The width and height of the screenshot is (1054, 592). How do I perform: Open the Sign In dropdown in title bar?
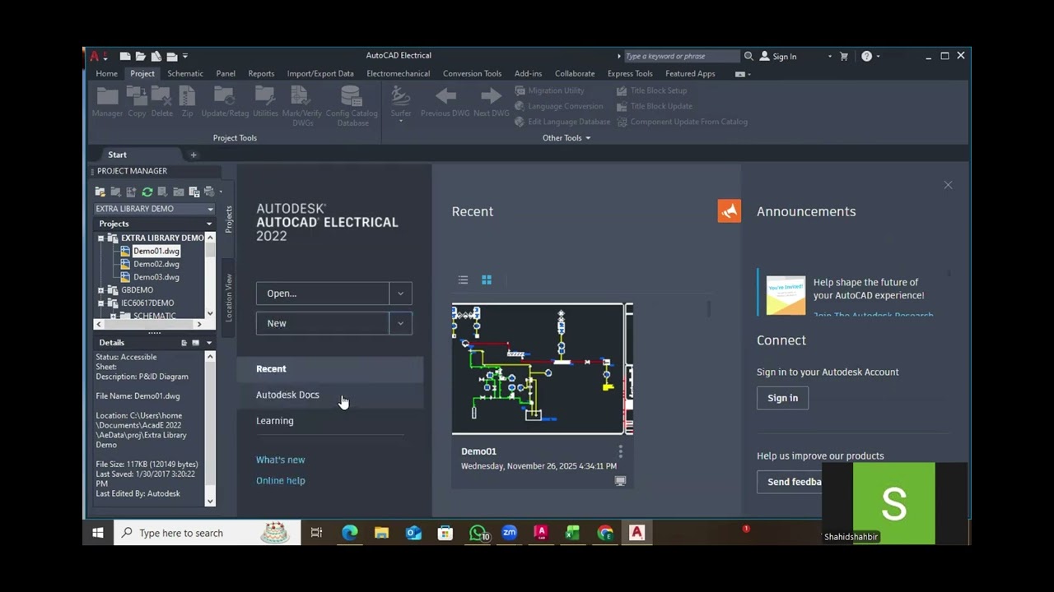click(829, 57)
